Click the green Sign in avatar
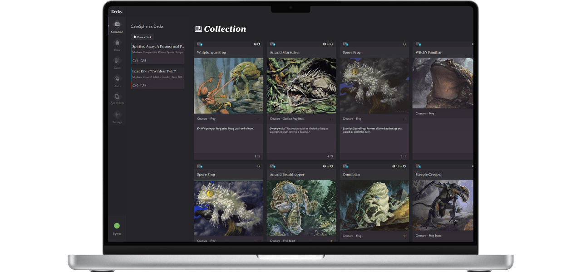Viewport: 581px width, 272px height. coord(117,226)
